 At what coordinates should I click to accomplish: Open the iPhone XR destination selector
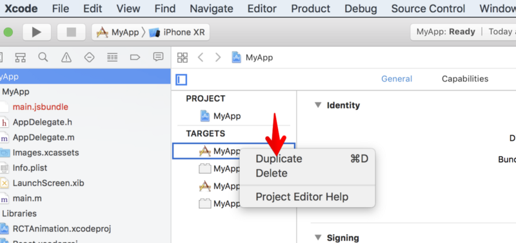(177, 32)
